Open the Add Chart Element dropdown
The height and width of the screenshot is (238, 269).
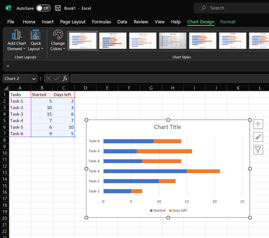tap(16, 40)
